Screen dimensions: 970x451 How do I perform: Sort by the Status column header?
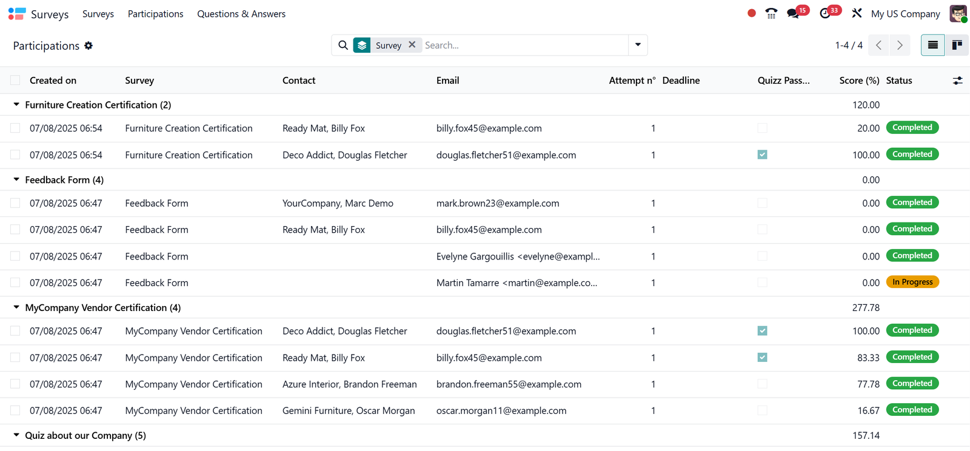click(899, 80)
